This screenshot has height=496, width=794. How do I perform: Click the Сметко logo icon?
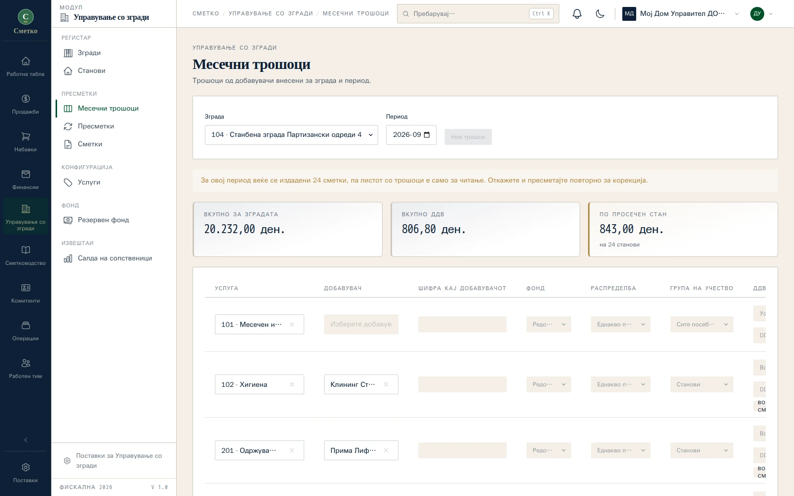coord(25,17)
